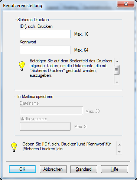Click up arrow of bottom hint scrollbar

[119, 145]
